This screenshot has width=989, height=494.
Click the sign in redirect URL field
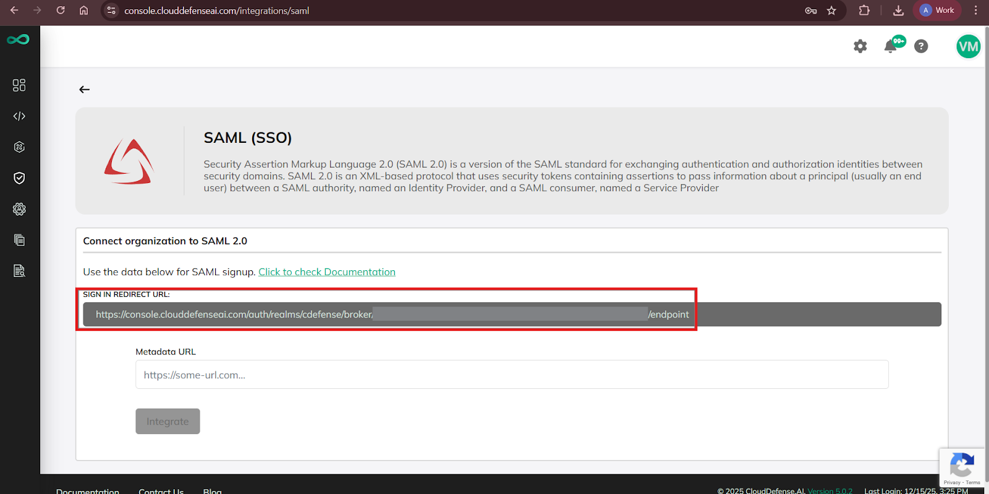pyautogui.click(x=512, y=314)
